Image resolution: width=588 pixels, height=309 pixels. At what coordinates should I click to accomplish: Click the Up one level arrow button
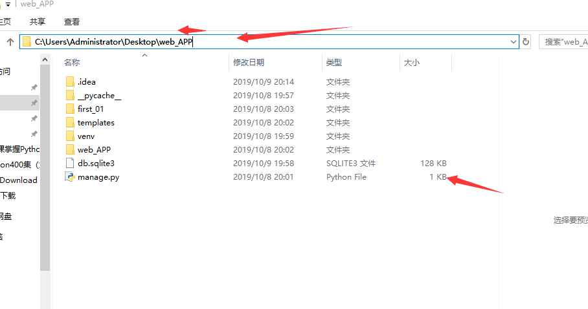click(x=10, y=41)
